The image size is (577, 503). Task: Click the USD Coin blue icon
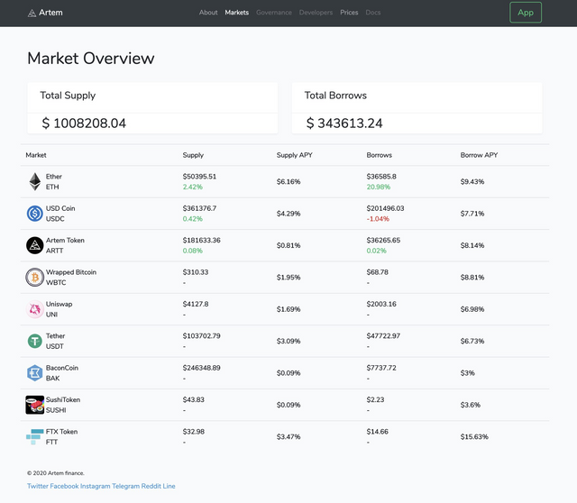(35, 214)
